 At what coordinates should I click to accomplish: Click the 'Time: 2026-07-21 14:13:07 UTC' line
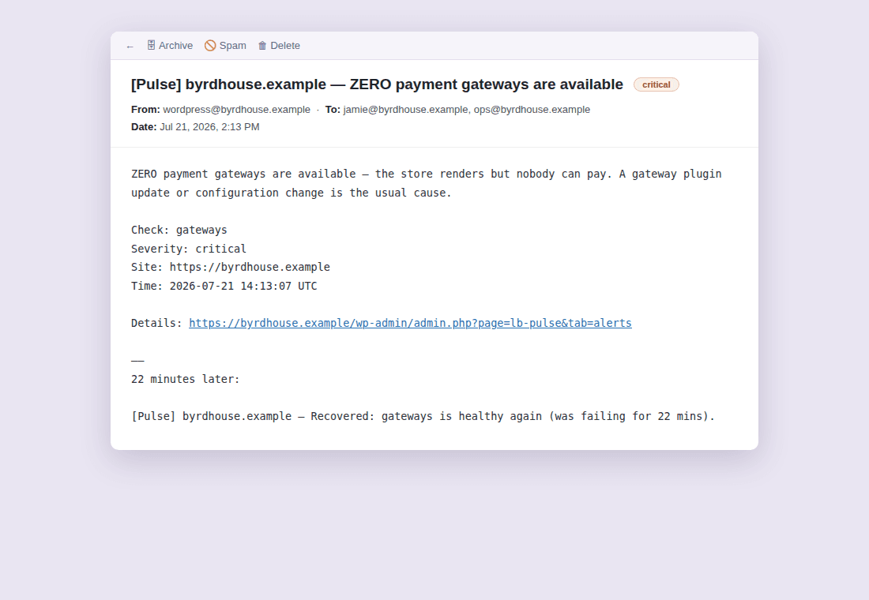click(x=224, y=286)
